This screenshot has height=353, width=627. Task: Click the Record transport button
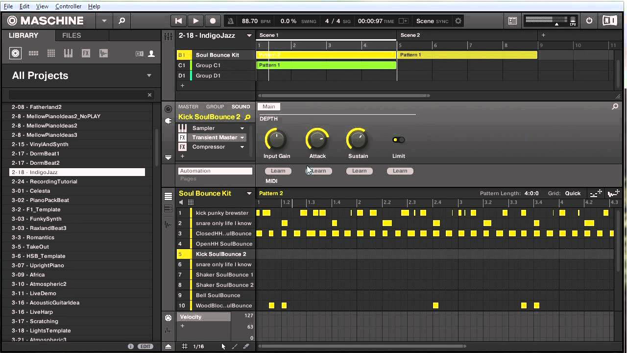213,21
